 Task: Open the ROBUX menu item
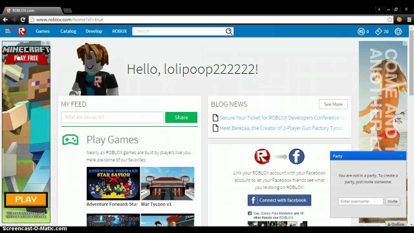[x=119, y=31]
